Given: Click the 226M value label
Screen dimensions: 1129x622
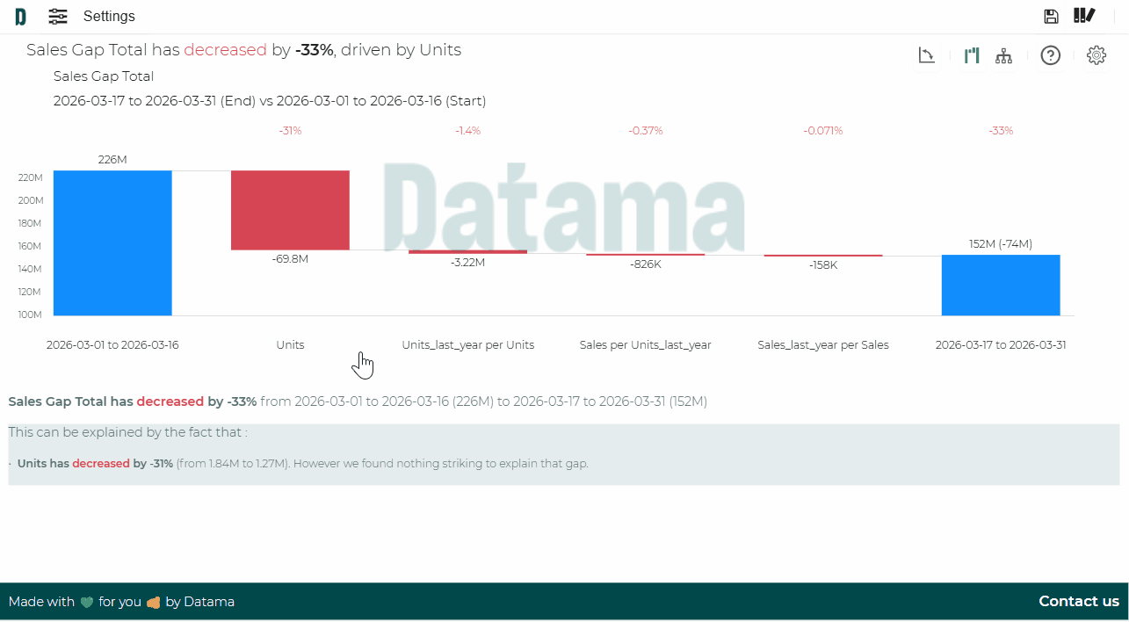Looking at the screenshot, I should click(x=112, y=160).
